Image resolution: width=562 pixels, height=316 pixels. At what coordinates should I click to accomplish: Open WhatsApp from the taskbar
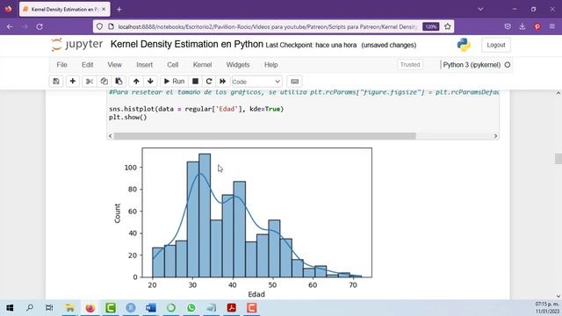191,308
